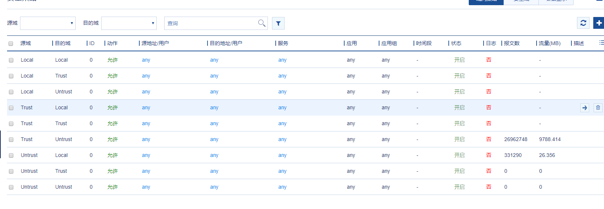Click red 否 log value in Trust-Trust row

tap(489, 123)
